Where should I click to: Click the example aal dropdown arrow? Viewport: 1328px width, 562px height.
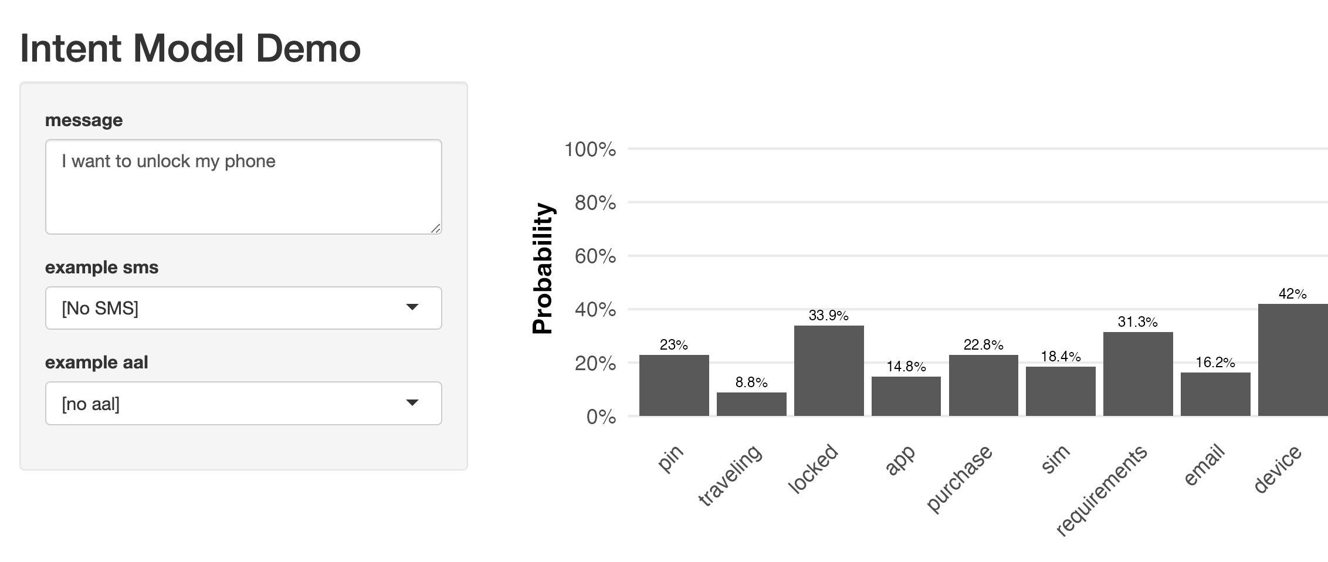(412, 403)
